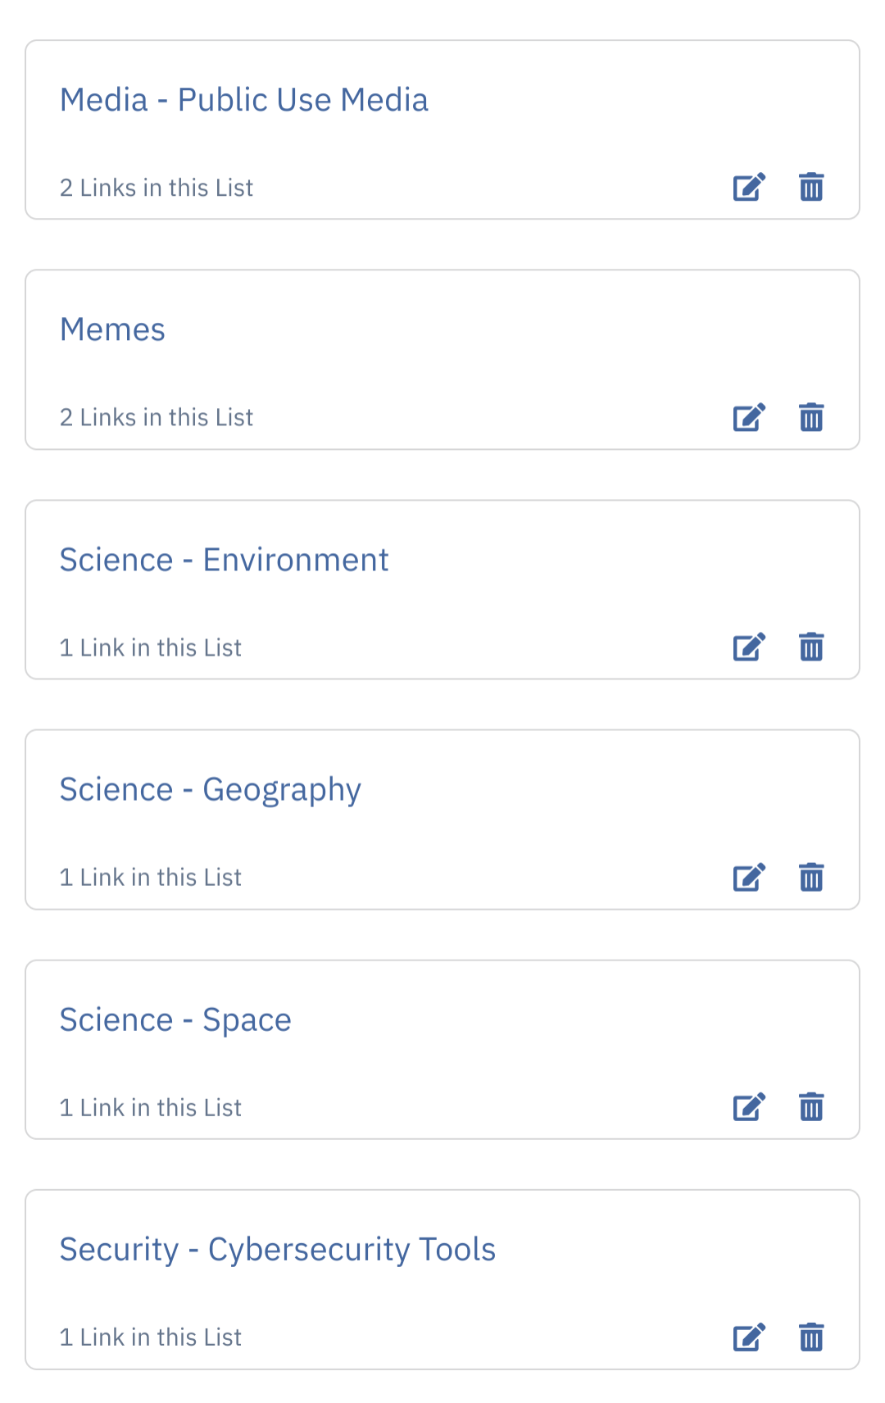This screenshot has height=1403, width=885.
Task: Edit the Media - Public Use Media list
Action: [748, 188]
